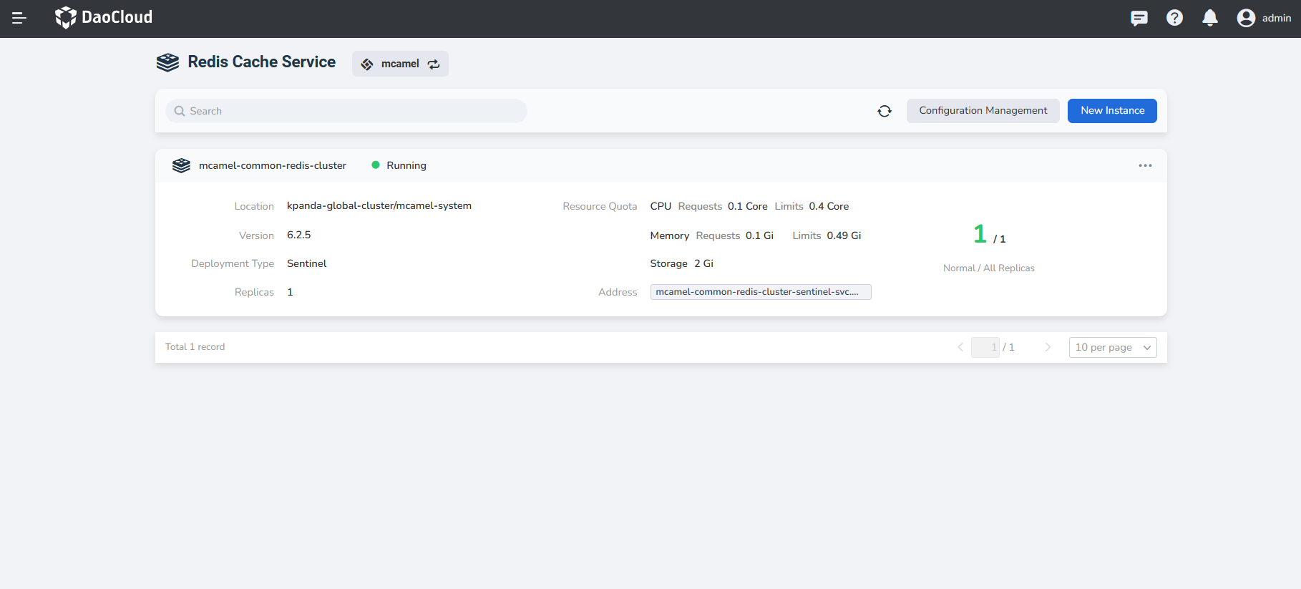Go to the next page arrow
This screenshot has height=589, width=1301.
(1048, 347)
